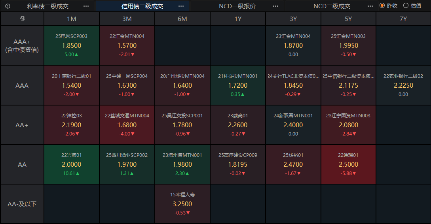The height and width of the screenshot is (224, 431).
Task: Click the 1Y column header
Action: pyautogui.click(x=238, y=19)
